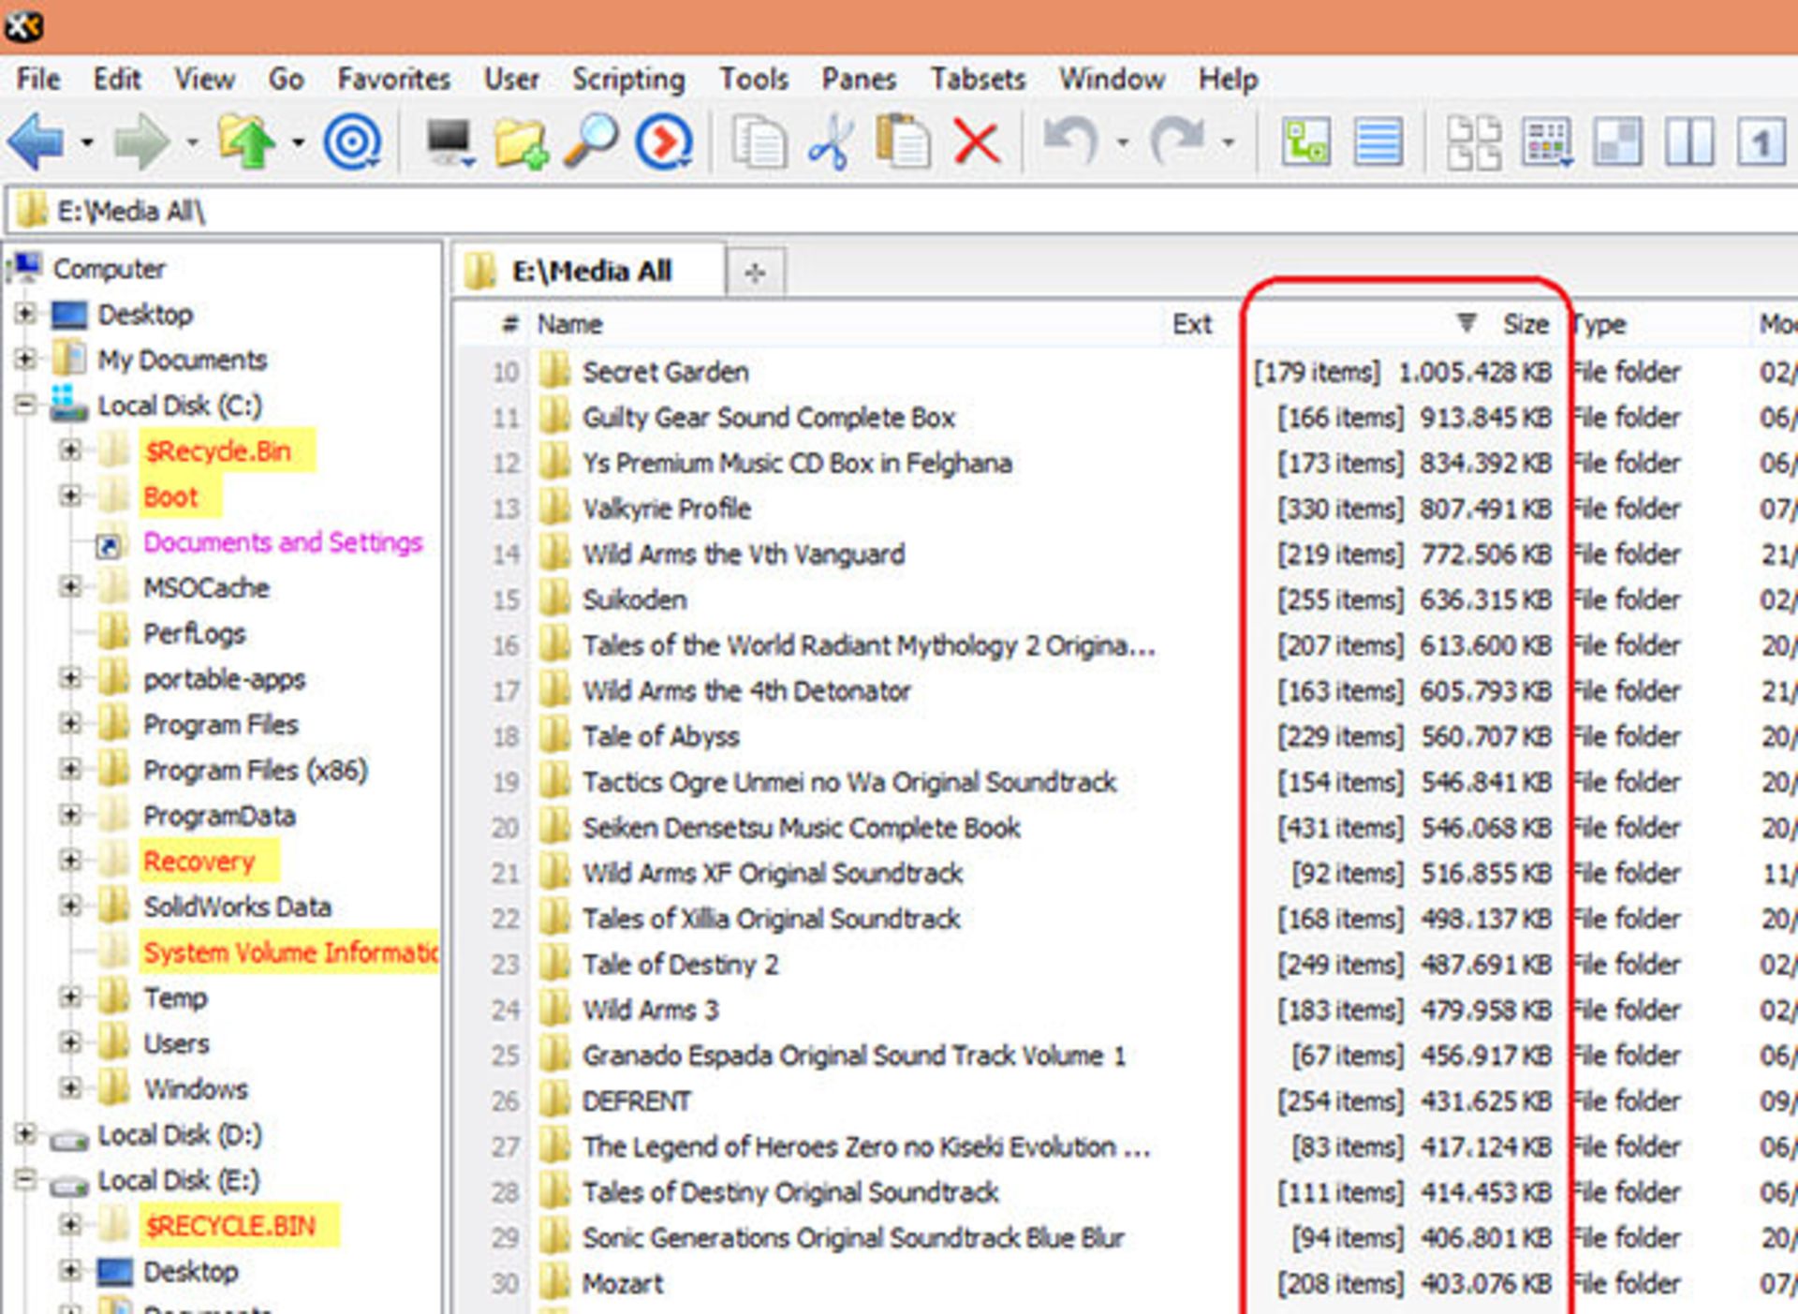1798x1314 pixels.
Task: Collapse Local Disk (E:) tree node
Action: pyautogui.click(x=25, y=1179)
